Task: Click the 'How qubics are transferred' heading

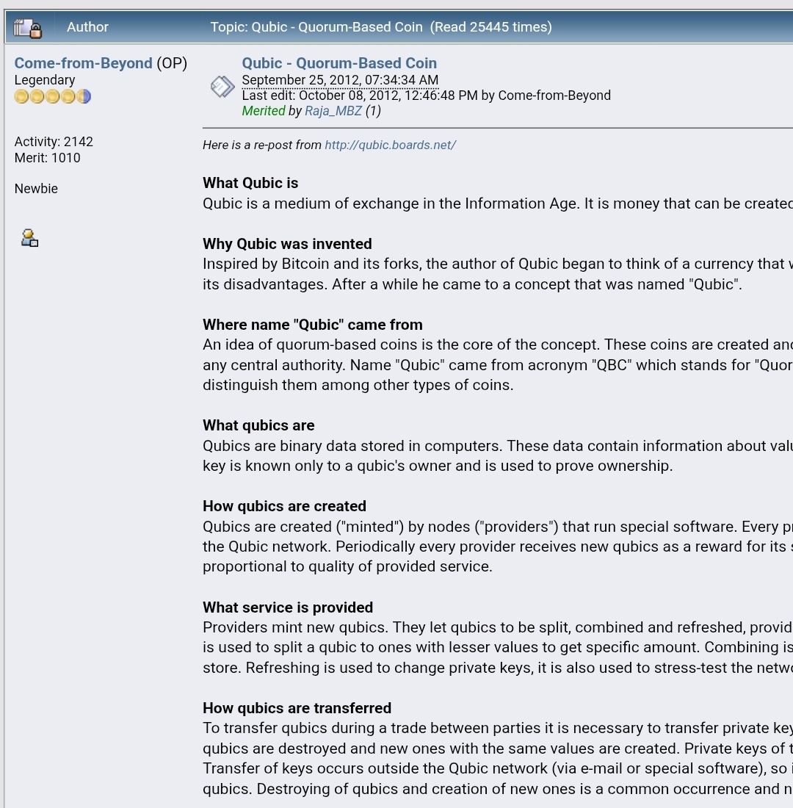Action: click(297, 708)
